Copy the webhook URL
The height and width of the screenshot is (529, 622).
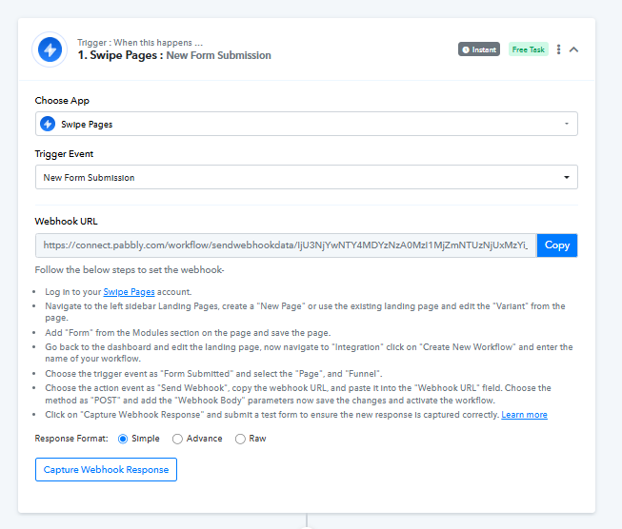click(x=557, y=245)
